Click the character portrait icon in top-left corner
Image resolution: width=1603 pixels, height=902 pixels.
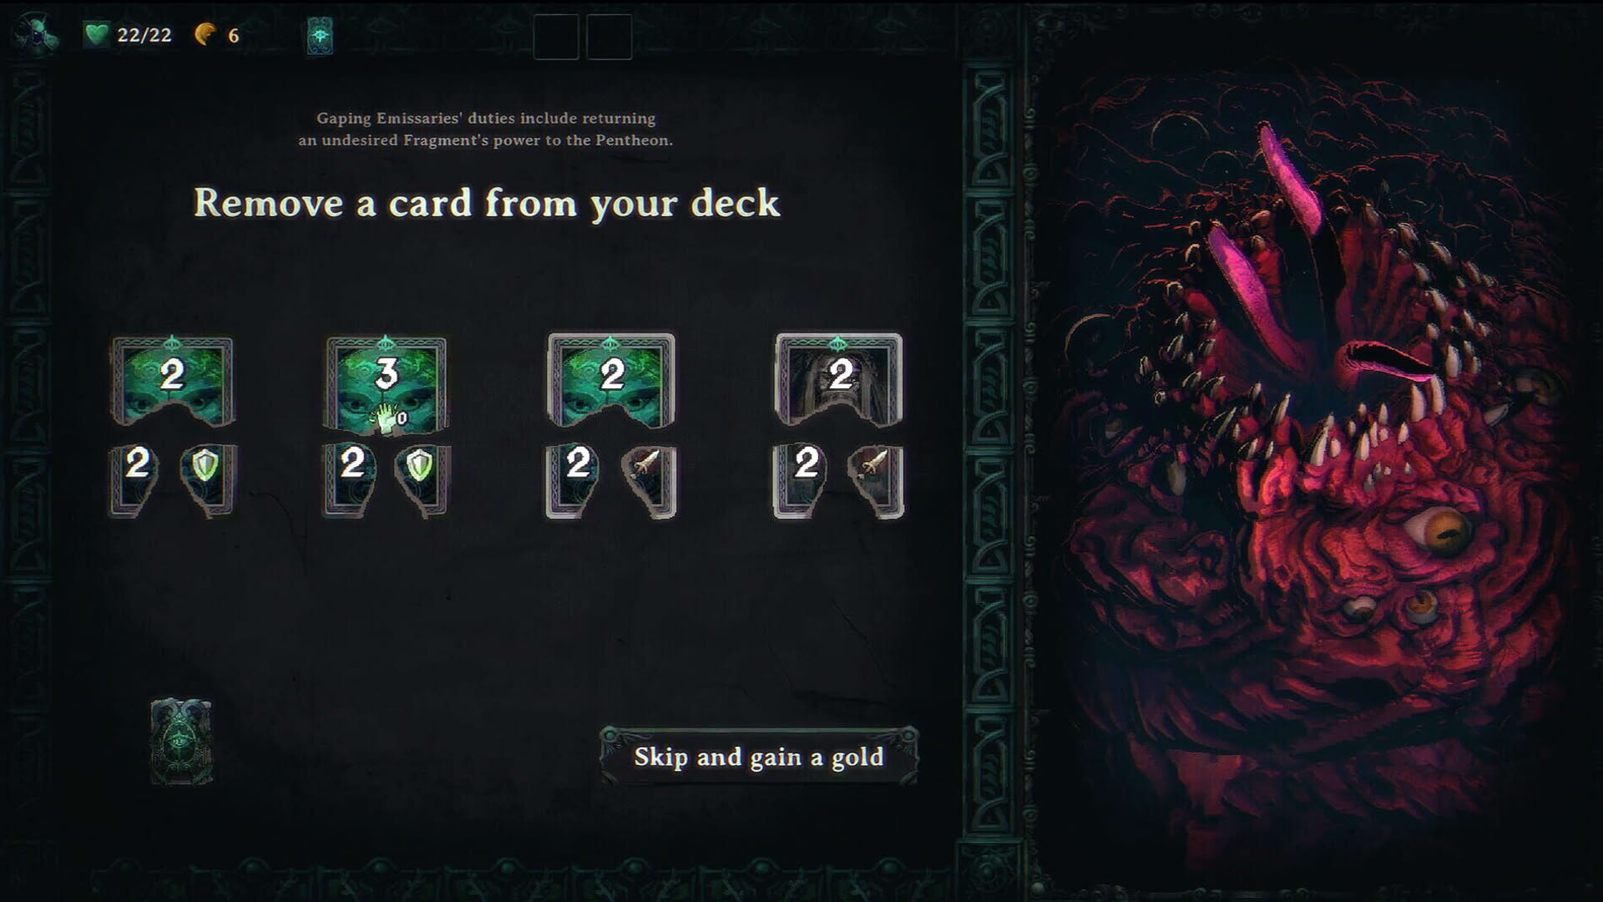(x=34, y=35)
